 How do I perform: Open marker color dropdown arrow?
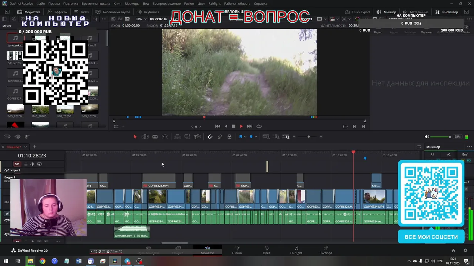click(256, 137)
